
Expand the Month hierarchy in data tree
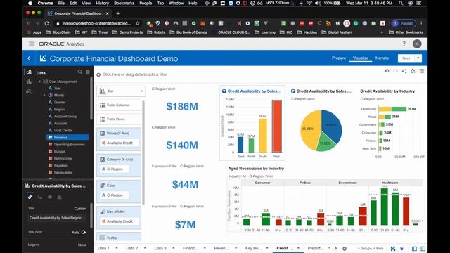(44, 95)
